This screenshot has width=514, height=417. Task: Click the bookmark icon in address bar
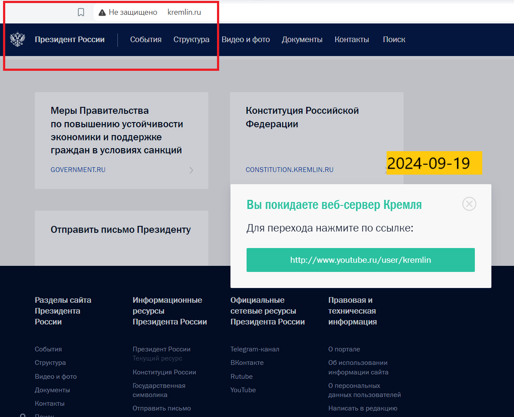pos(81,12)
